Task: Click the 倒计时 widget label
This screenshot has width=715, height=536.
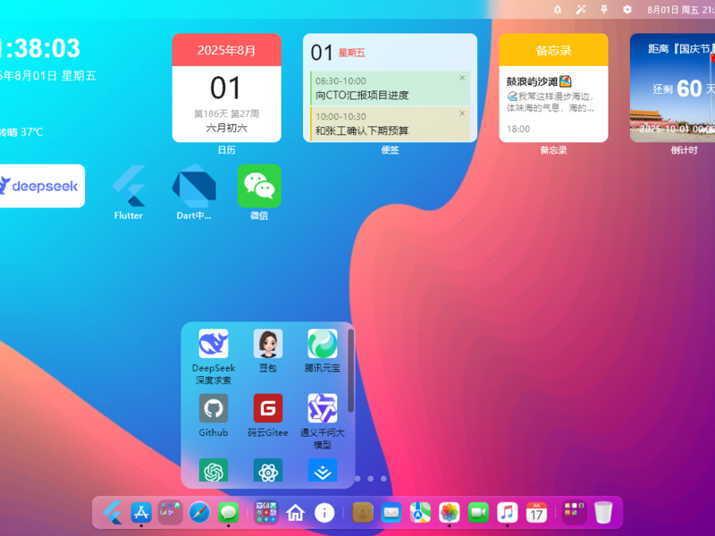Action: tap(684, 150)
